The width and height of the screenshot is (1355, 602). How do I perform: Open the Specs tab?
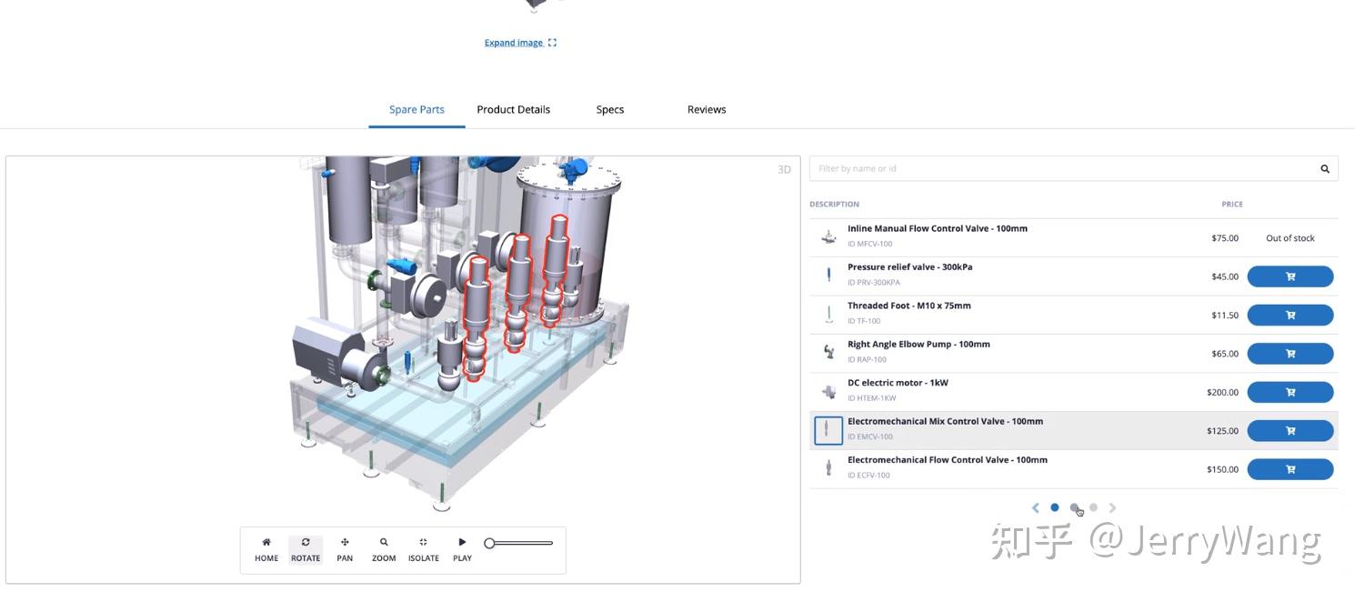click(x=609, y=109)
